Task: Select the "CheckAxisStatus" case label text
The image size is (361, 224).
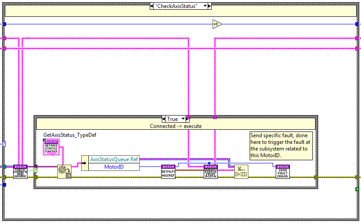Action: tap(176, 6)
